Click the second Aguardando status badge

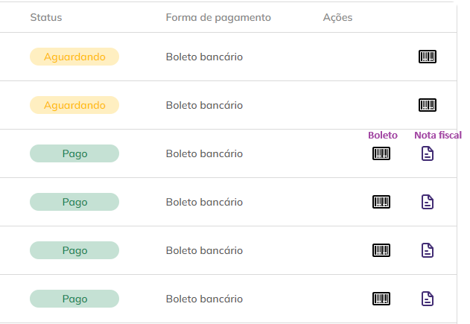74,105
